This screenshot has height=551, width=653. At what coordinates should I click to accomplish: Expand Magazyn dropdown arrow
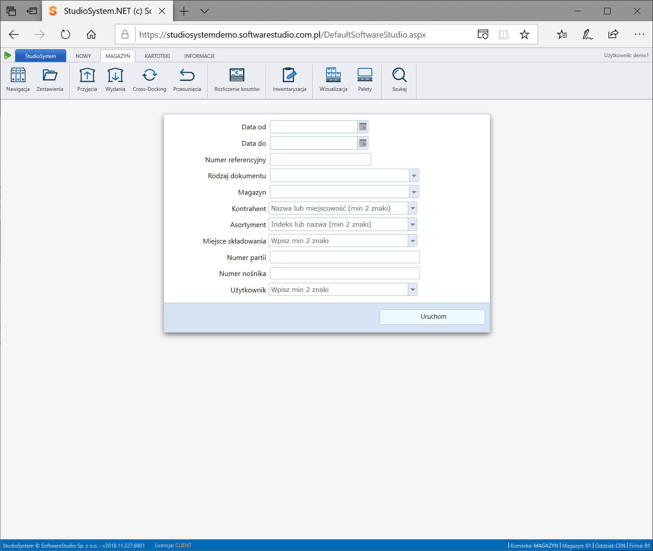pyautogui.click(x=414, y=192)
